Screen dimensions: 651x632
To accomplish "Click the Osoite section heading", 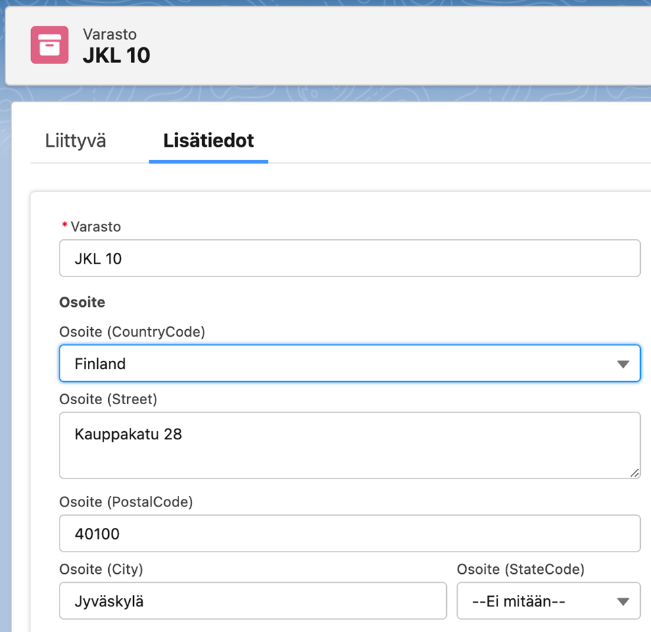I will 82,302.
